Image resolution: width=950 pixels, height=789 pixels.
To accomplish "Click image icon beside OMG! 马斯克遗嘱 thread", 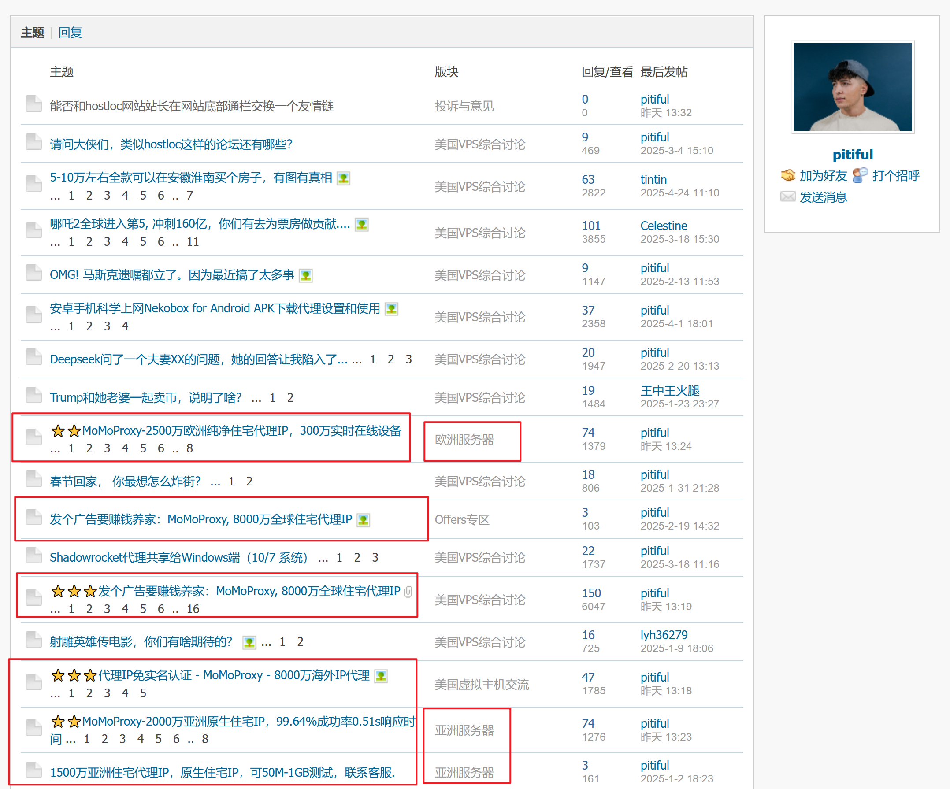I will coord(306,275).
